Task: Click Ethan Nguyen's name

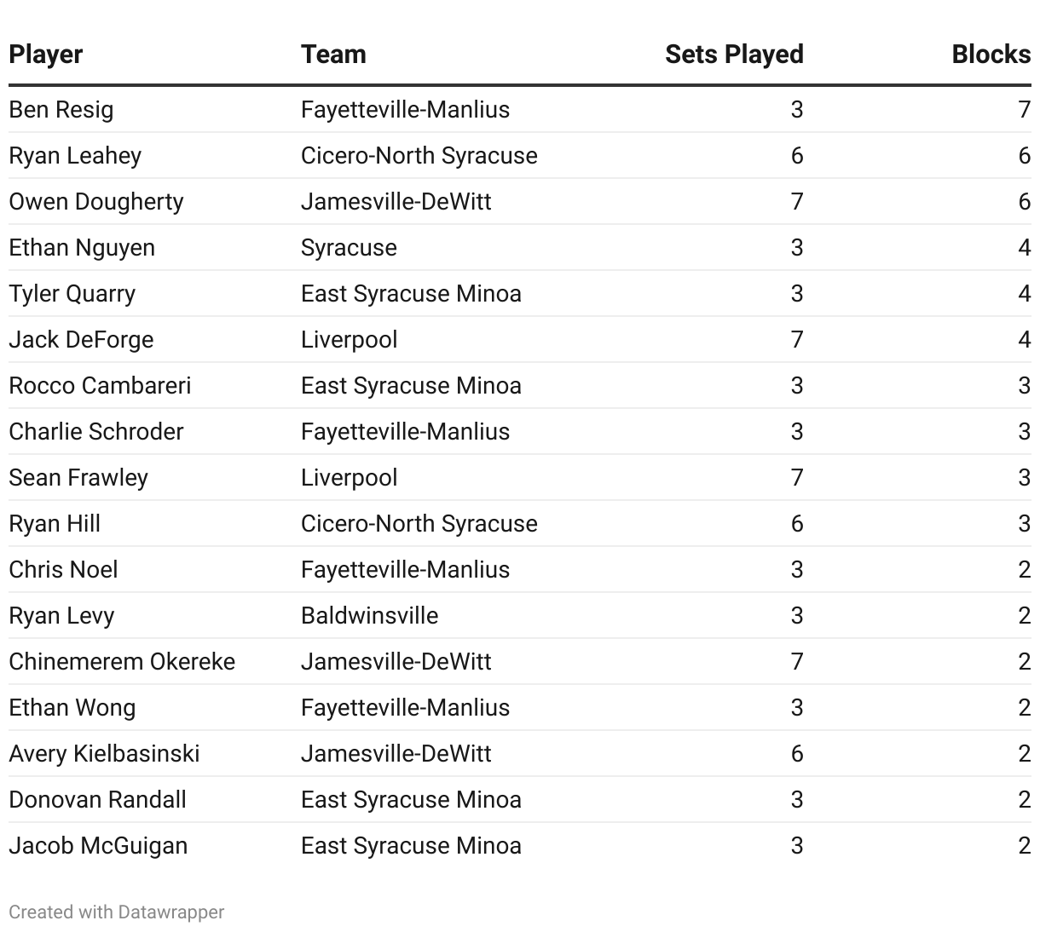Action: (82, 248)
